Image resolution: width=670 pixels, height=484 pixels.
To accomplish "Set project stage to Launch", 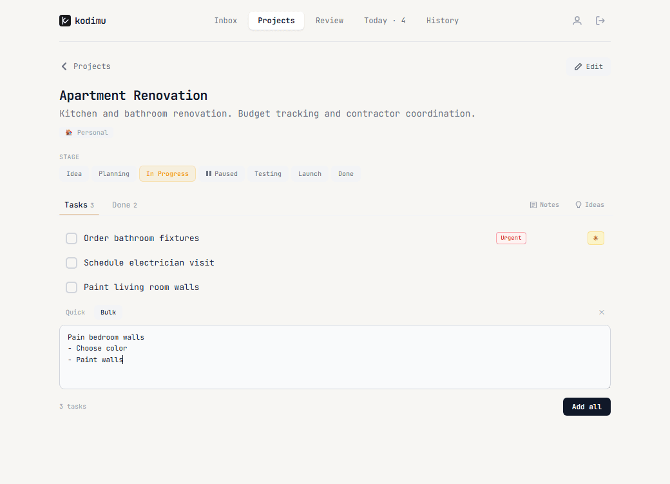I will pyautogui.click(x=309, y=173).
